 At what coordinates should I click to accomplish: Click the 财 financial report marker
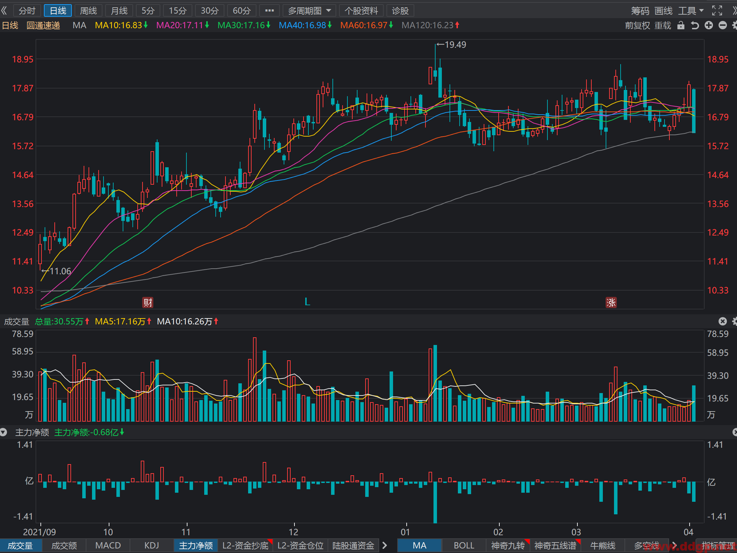[x=148, y=302]
